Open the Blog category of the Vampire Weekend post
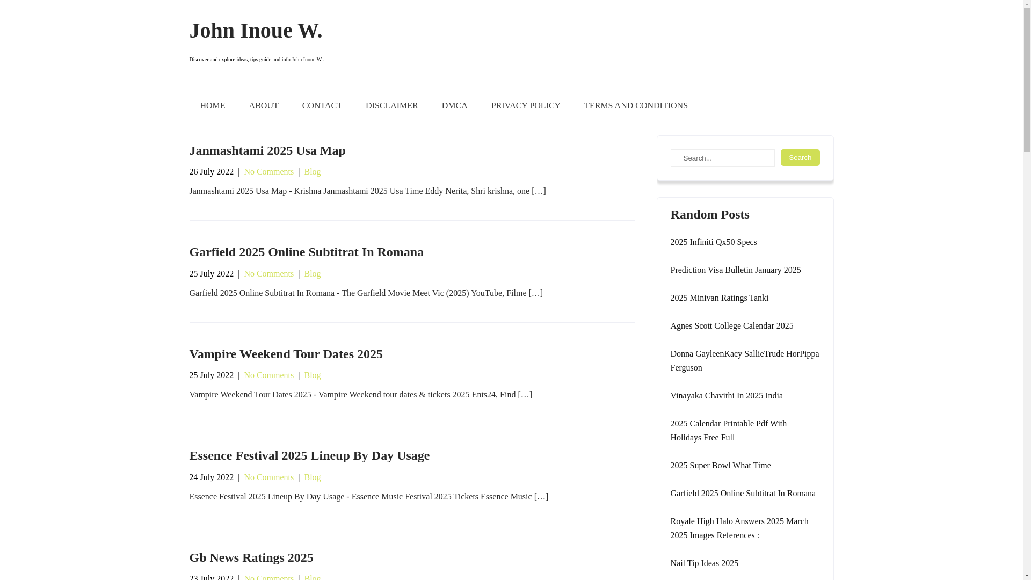 coord(313,375)
